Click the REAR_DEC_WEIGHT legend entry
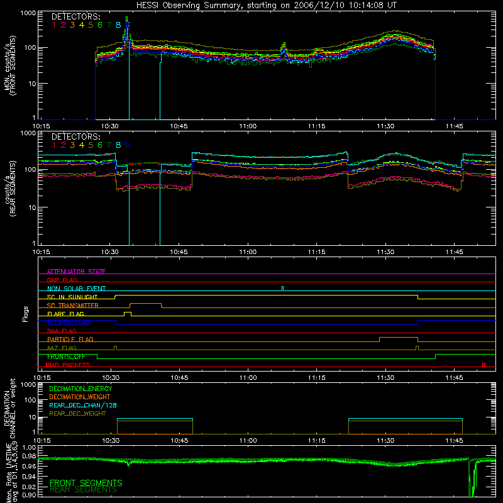This screenshot has height=503, width=503. (x=77, y=414)
